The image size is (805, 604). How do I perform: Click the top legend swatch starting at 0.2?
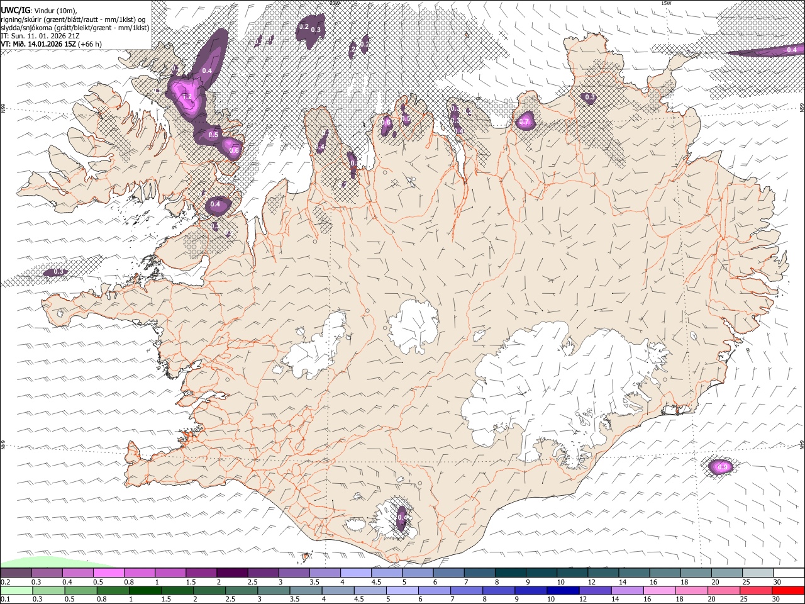click(16, 573)
